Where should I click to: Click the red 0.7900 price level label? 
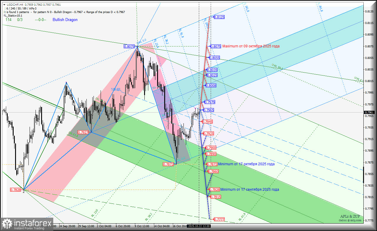(211, 148)
